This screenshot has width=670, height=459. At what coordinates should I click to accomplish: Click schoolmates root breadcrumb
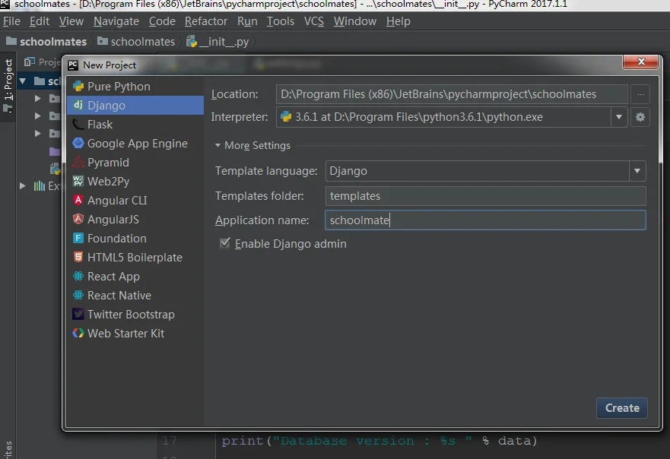pos(46,42)
